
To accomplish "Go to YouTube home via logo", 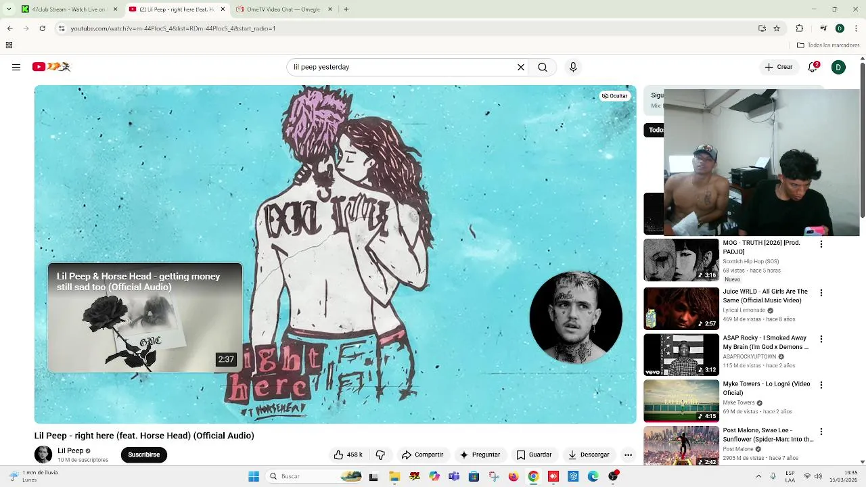I will [x=51, y=67].
